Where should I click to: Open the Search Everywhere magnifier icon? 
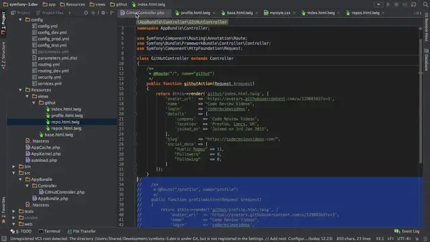[x=425, y=5]
